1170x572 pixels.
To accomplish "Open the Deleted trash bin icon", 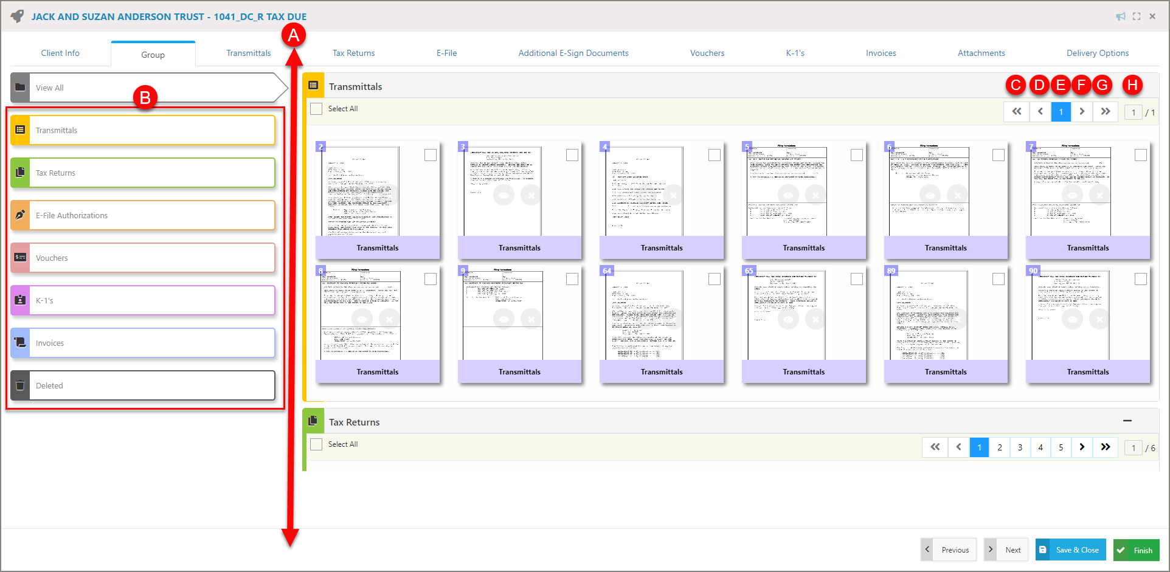I will pos(20,385).
